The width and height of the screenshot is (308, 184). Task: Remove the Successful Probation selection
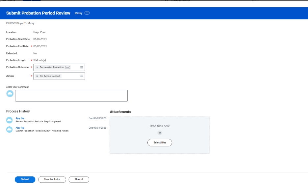pos(37,67)
